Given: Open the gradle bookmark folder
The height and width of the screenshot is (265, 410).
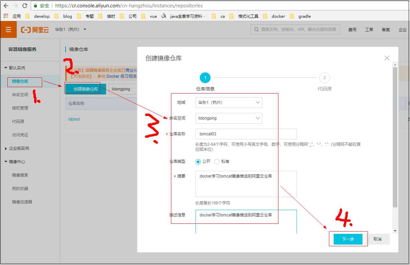Looking at the screenshot, I should click(300, 16).
